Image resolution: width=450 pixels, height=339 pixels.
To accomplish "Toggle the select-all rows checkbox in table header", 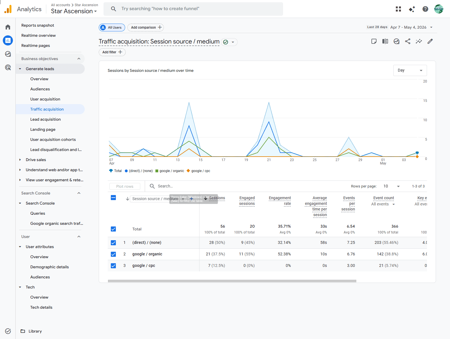I will 113,198.
